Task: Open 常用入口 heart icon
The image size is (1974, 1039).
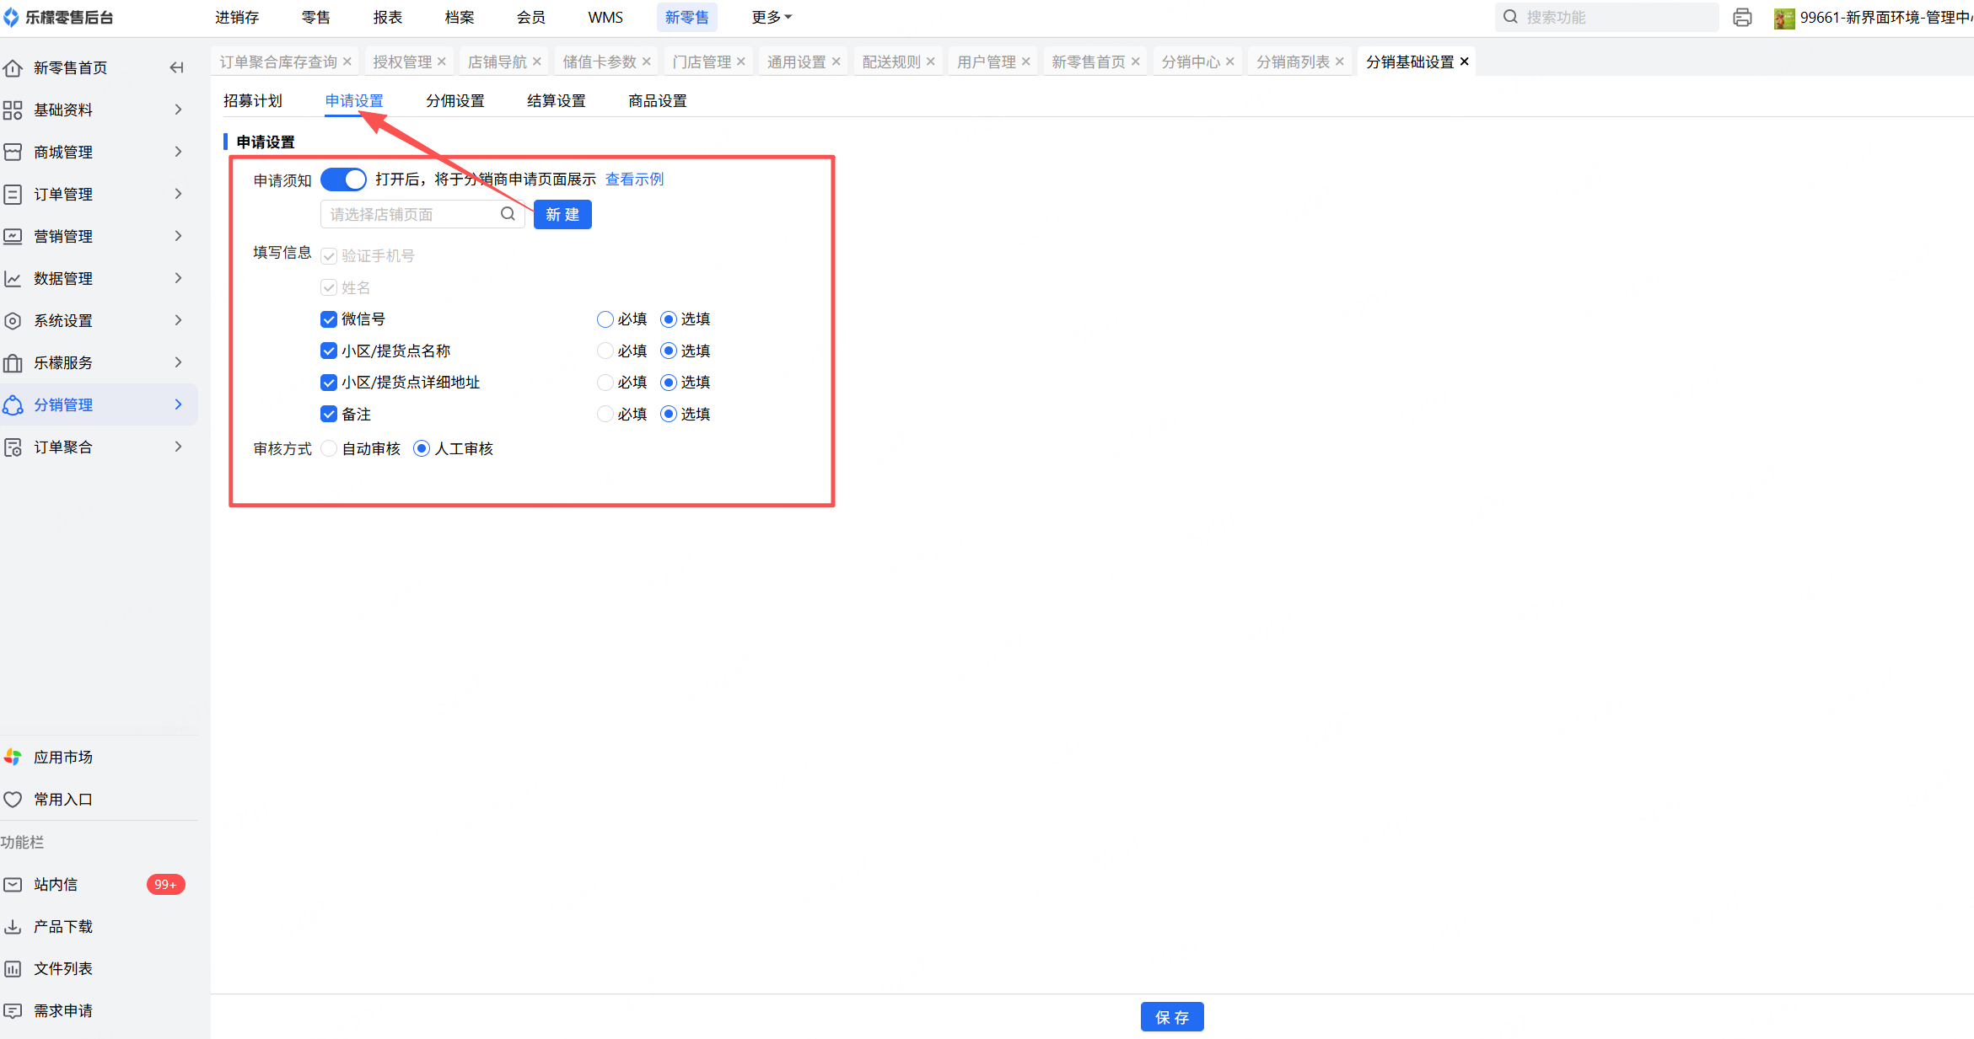Action: tap(13, 799)
